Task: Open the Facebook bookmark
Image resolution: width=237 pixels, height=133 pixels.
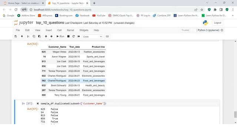Action: point(83,16)
